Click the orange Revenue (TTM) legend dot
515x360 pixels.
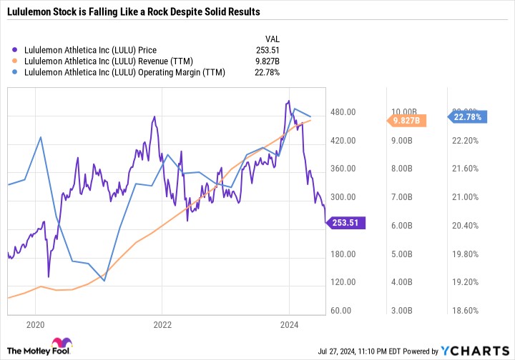tap(16, 61)
